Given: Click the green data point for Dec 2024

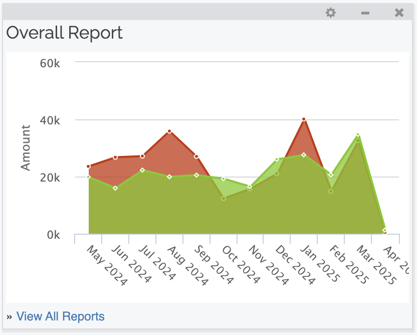Looking at the screenshot, I should point(277,159).
